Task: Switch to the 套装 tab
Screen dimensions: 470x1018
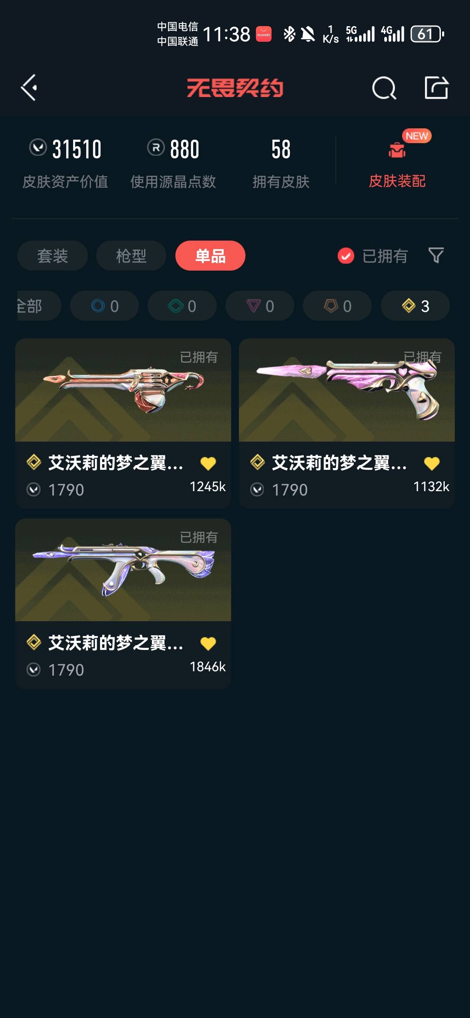Action: tap(53, 256)
